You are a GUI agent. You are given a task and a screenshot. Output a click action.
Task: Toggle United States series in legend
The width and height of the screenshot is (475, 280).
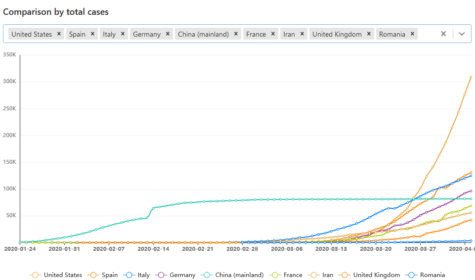tap(56, 275)
